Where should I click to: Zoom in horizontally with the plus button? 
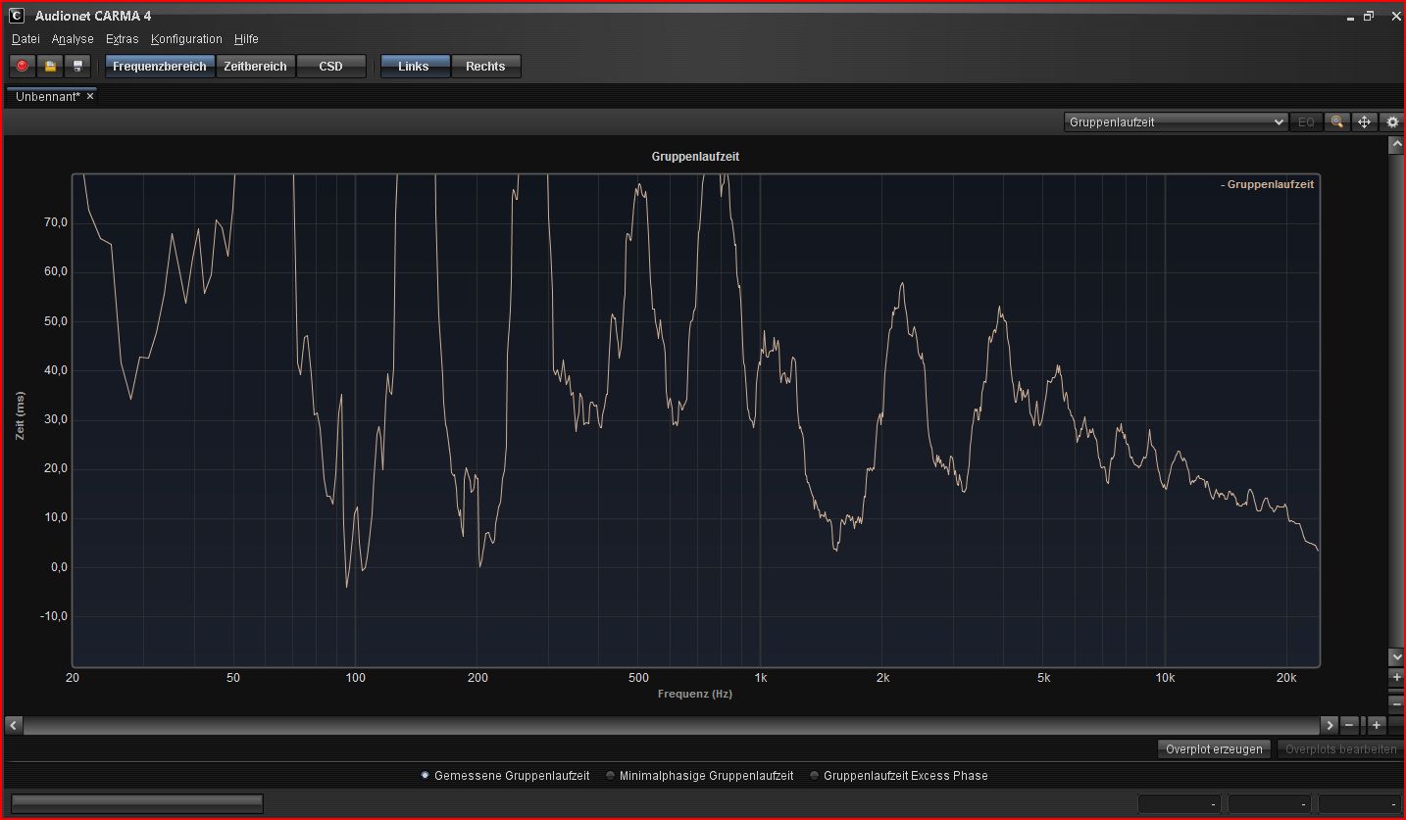click(1377, 725)
